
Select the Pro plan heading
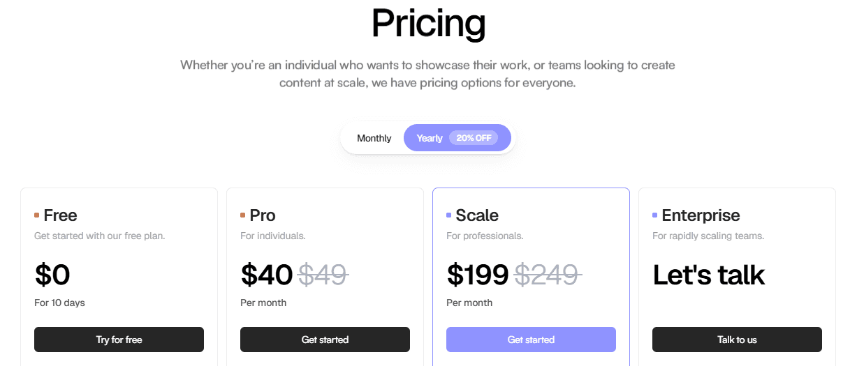click(x=263, y=215)
